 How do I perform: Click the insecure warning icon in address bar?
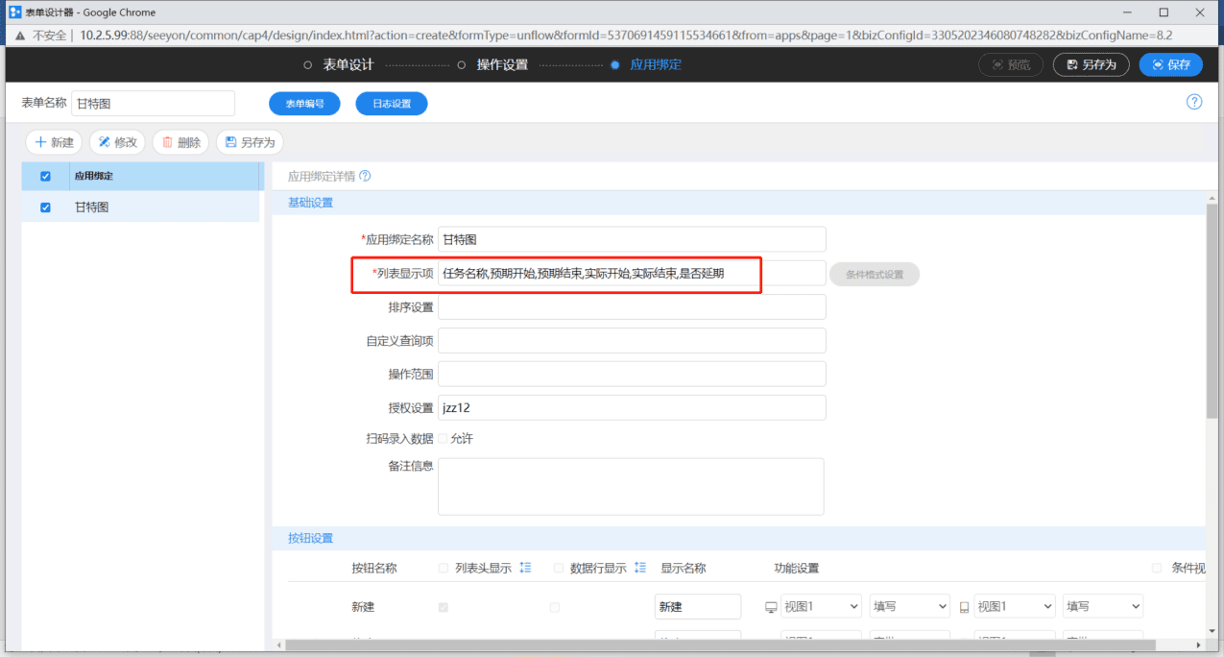click(19, 35)
